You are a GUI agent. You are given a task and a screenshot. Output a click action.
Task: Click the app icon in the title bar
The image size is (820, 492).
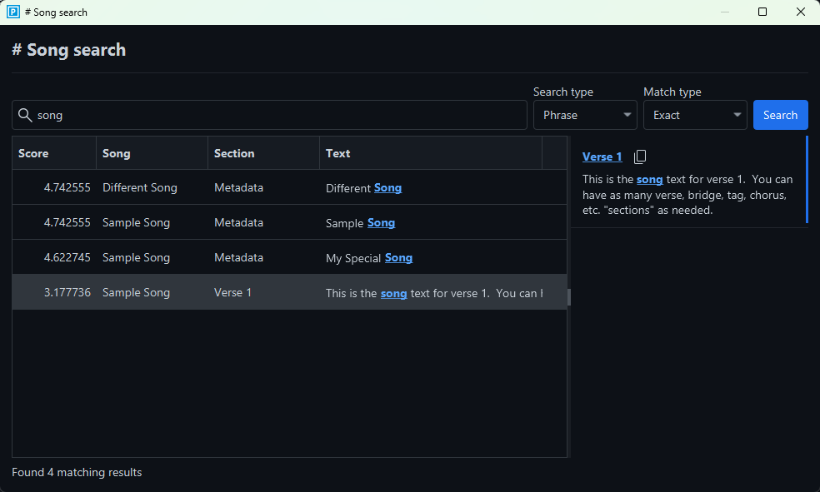click(x=13, y=12)
